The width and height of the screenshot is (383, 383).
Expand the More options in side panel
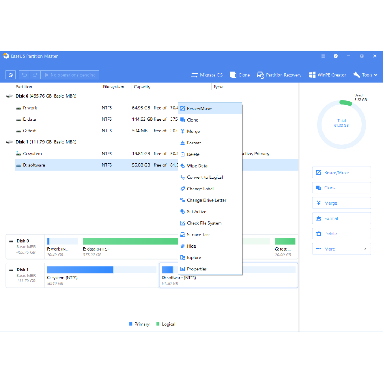341,249
